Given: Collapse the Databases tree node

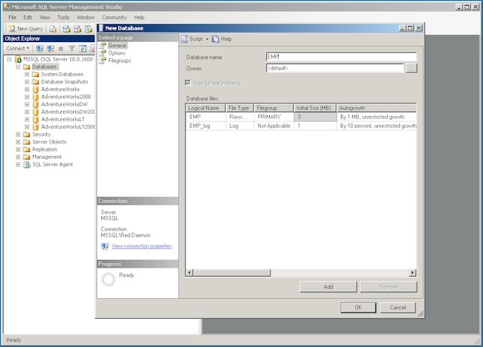Looking at the screenshot, I should (18, 67).
